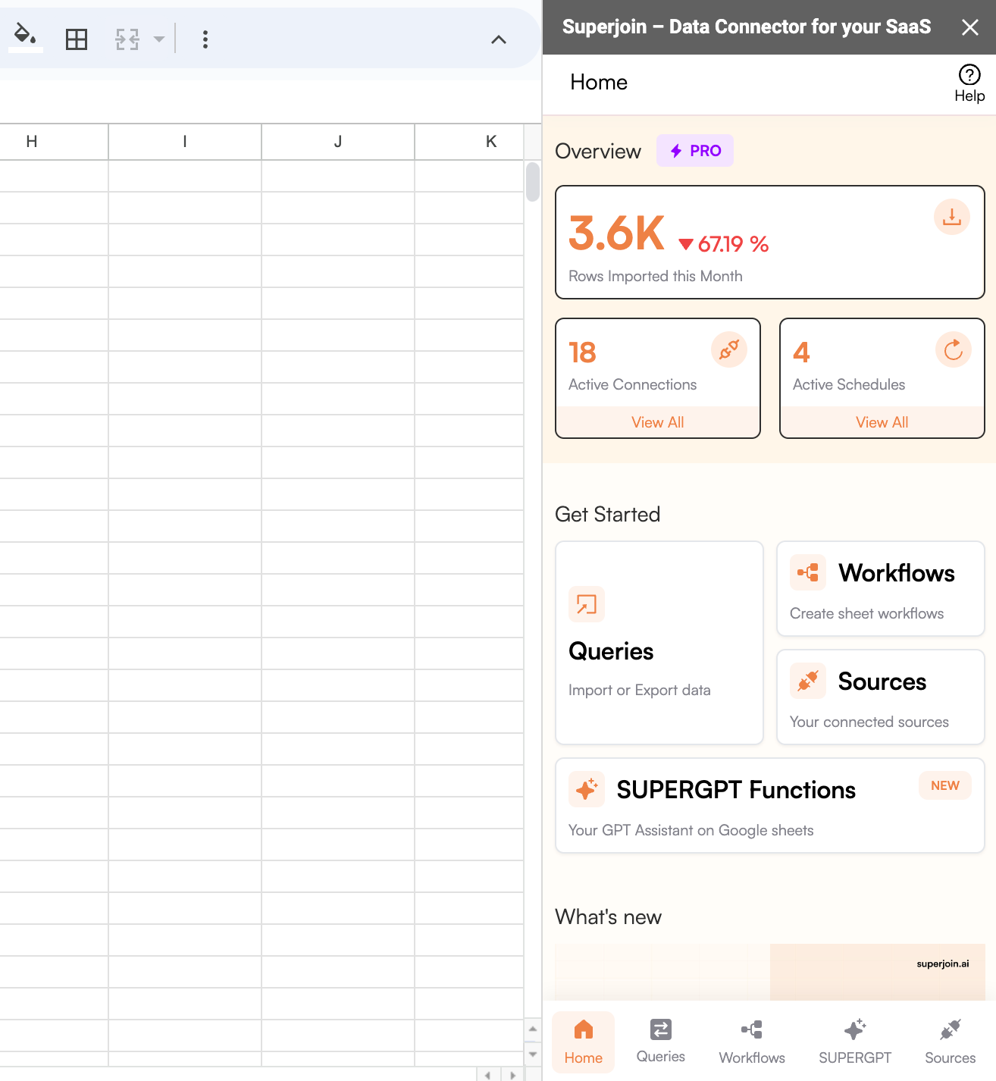
Task: Click the sheet scroll right arrow
Action: [x=513, y=1075]
